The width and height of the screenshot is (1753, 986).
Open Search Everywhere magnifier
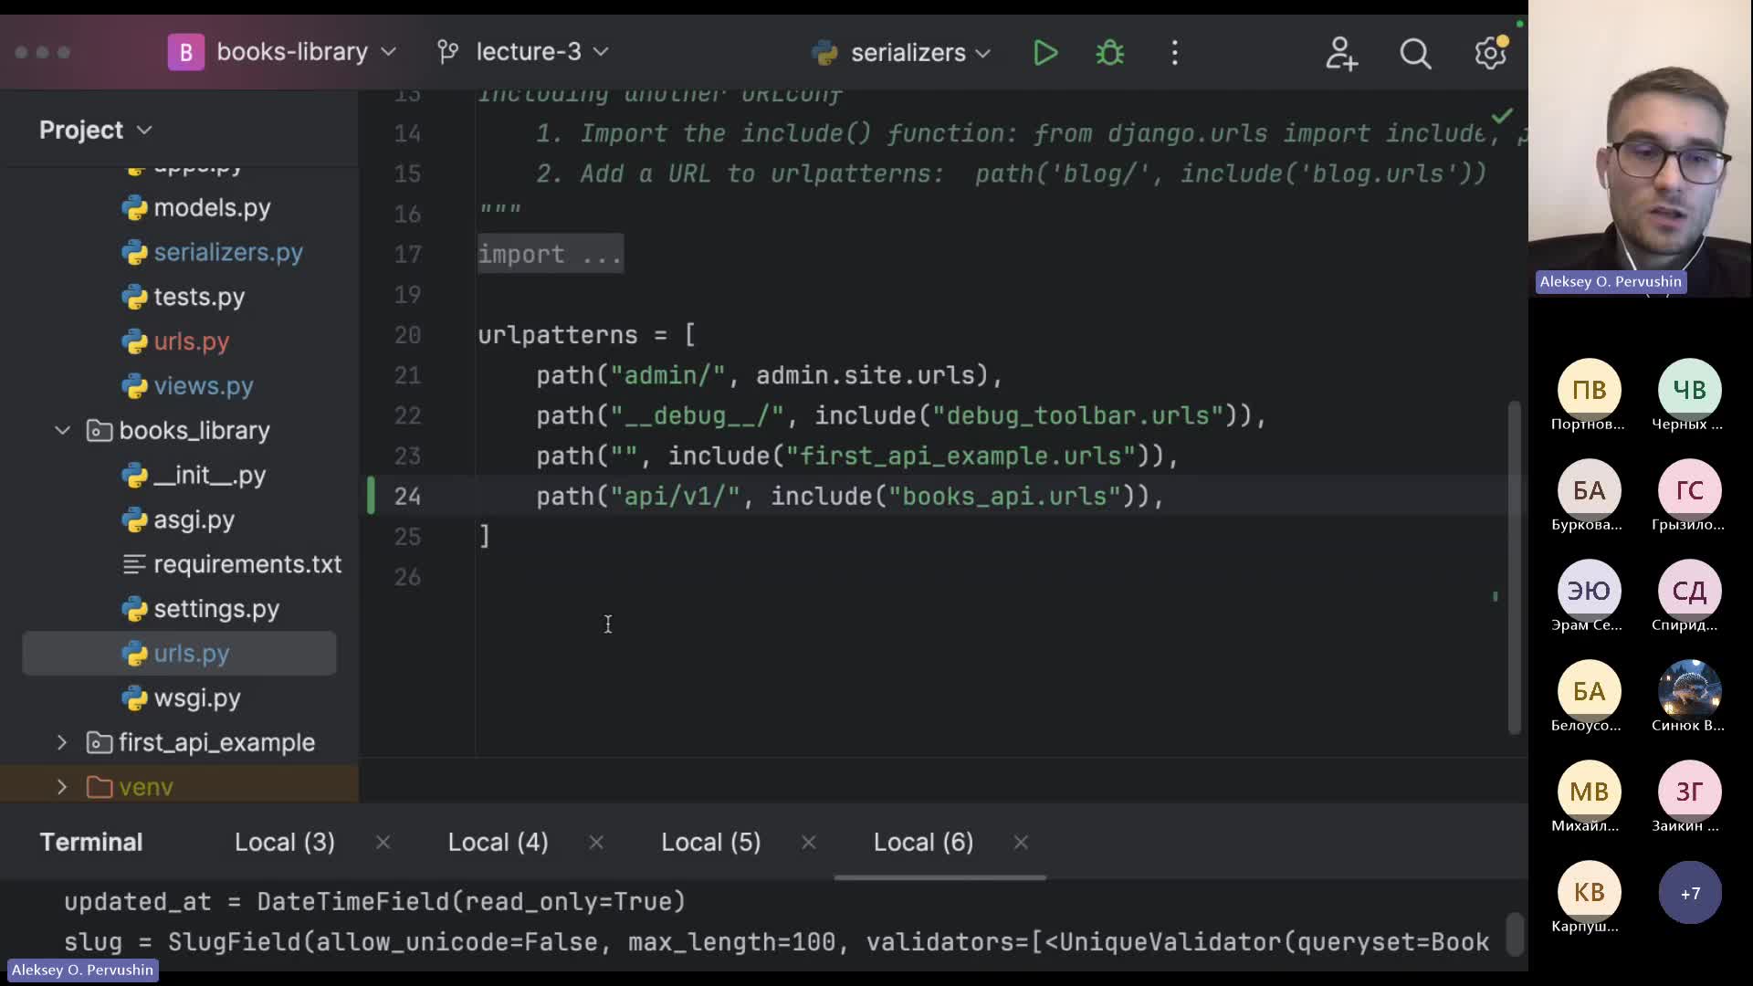tap(1415, 54)
